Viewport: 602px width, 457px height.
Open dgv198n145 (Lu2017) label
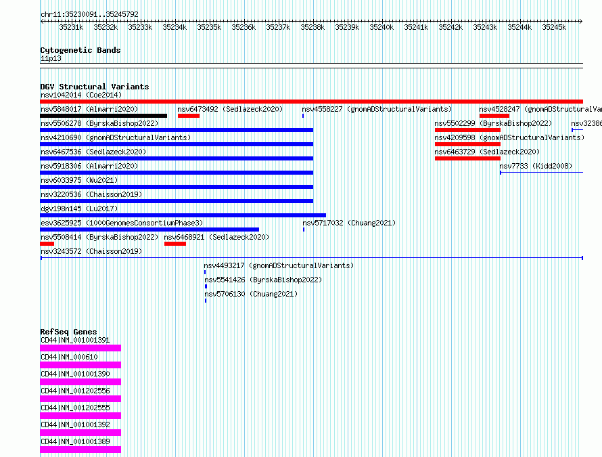(x=79, y=209)
